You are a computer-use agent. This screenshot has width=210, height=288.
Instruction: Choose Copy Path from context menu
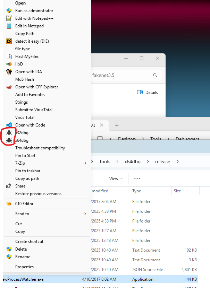point(25,34)
